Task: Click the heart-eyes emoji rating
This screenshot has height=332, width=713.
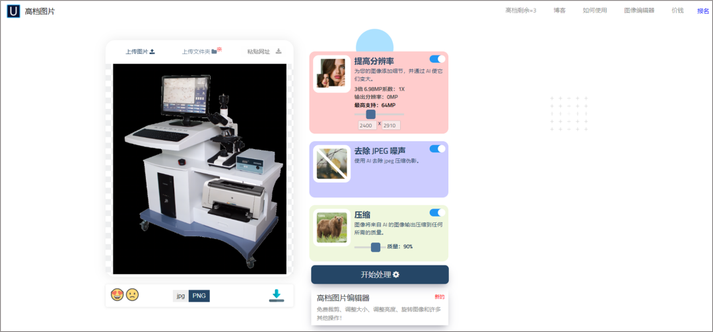Action: [x=118, y=295]
